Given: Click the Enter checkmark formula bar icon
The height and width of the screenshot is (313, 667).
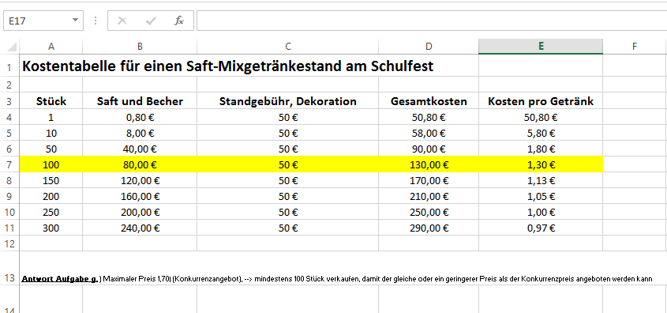Looking at the screenshot, I should point(151,21).
